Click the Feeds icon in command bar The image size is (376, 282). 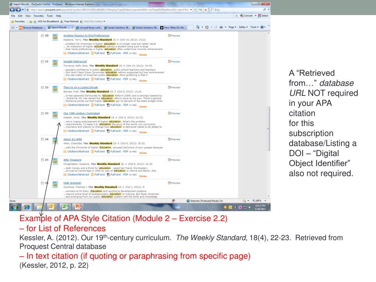coord(207,27)
